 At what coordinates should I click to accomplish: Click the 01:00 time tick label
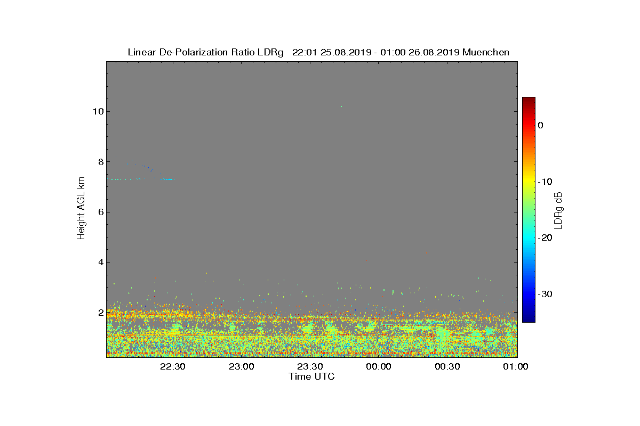(x=516, y=367)
